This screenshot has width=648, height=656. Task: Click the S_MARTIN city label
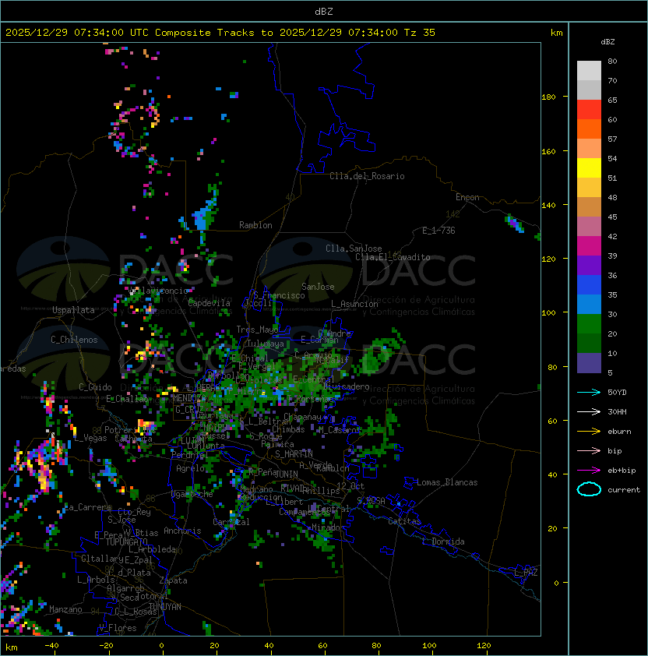(x=294, y=454)
